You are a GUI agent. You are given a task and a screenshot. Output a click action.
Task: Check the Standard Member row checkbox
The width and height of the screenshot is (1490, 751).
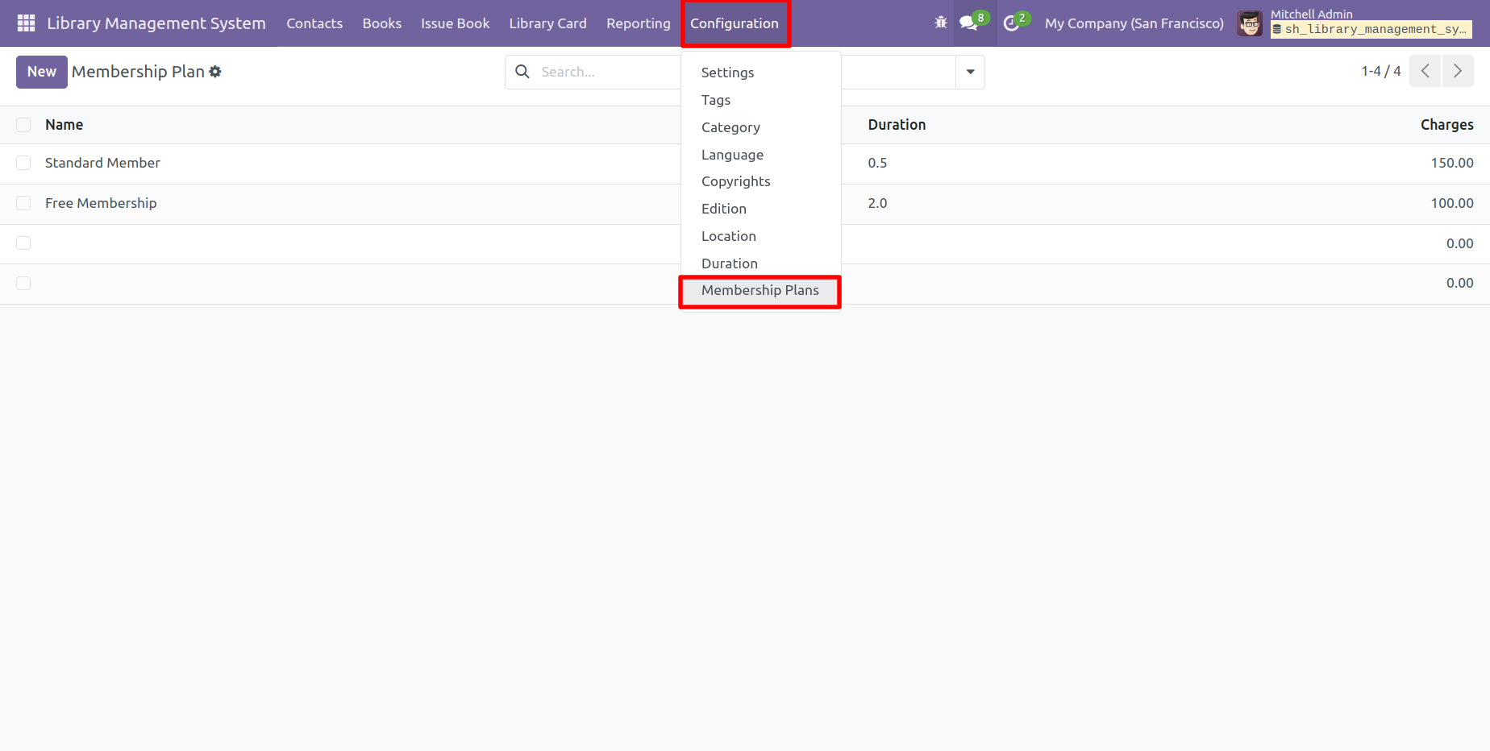point(23,164)
